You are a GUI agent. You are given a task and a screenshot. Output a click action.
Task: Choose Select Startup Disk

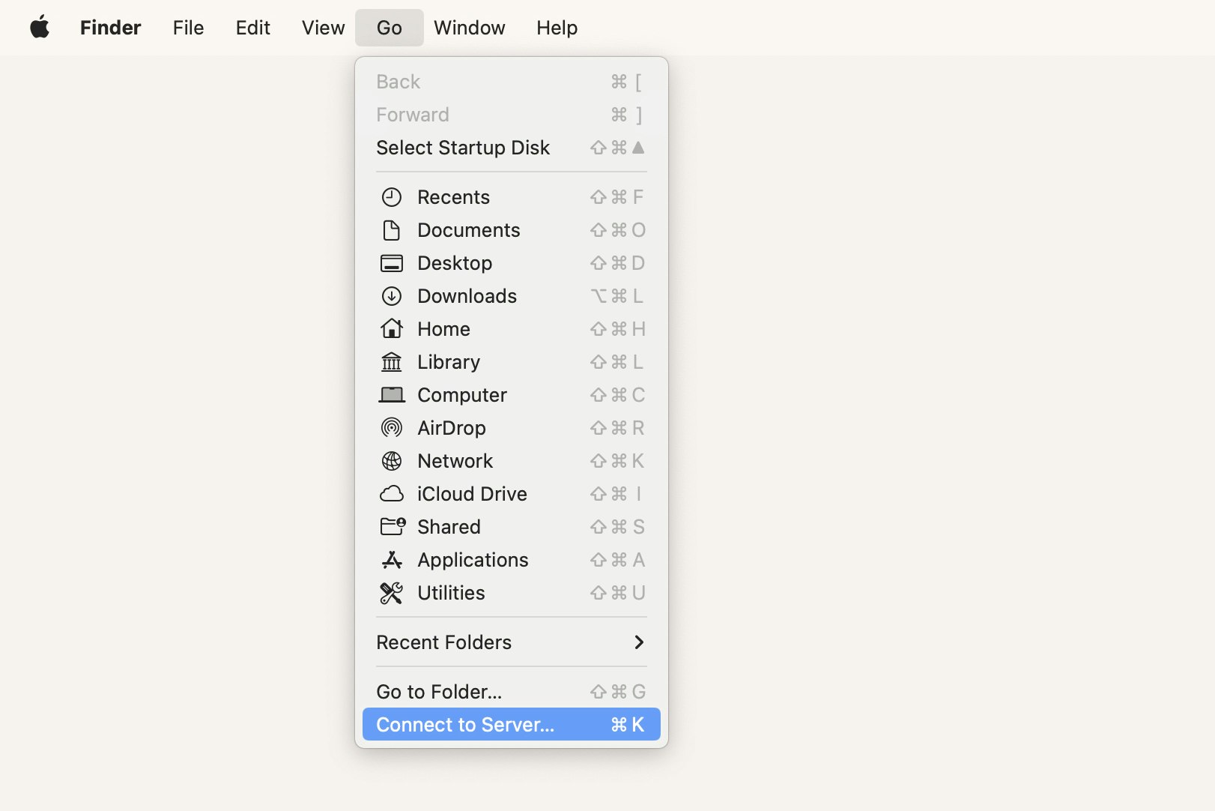[512, 148]
